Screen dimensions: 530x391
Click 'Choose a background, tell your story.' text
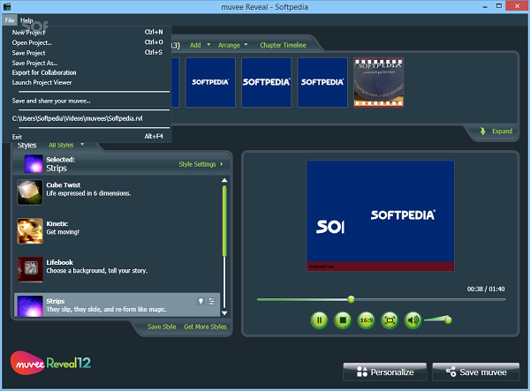(x=97, y=270)
